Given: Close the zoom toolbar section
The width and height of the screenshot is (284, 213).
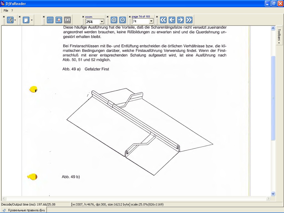Looking at the screenshot, I should point(83,17).
